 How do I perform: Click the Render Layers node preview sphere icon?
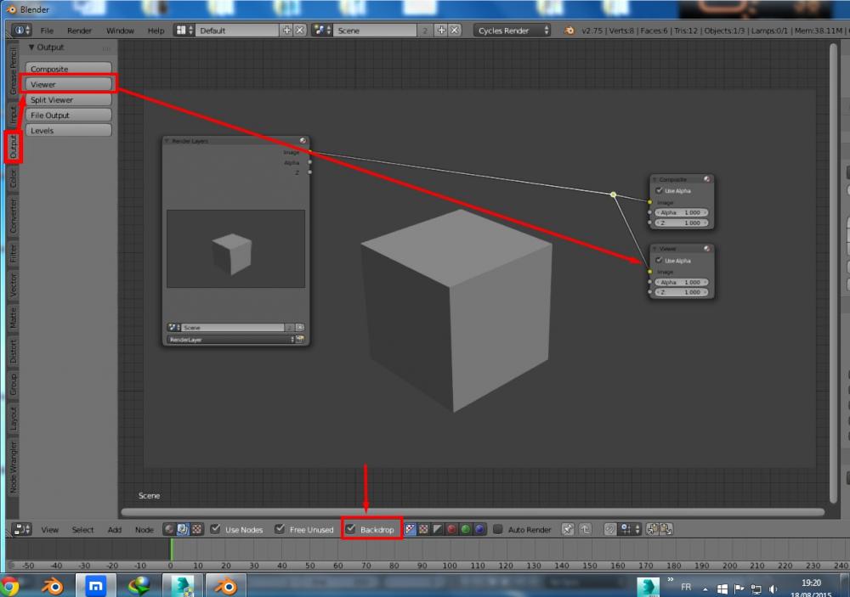point(303,141)
